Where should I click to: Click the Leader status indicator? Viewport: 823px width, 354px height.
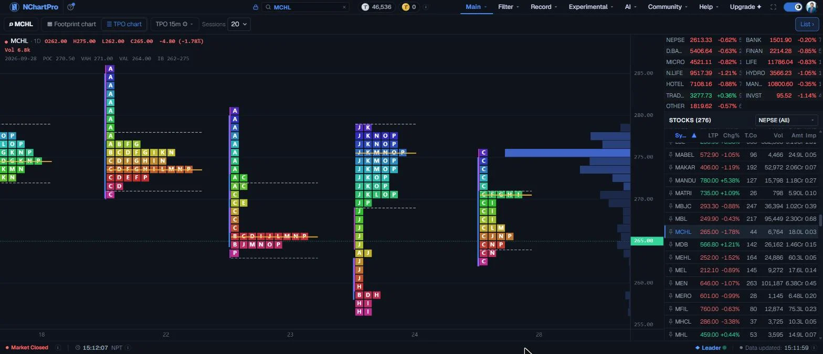click(x=711, y=348)
